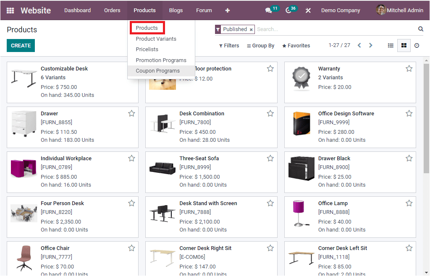Screen dimensions: 430x276
Task: Open the activities icon with 36 badge
Action: 288,10
